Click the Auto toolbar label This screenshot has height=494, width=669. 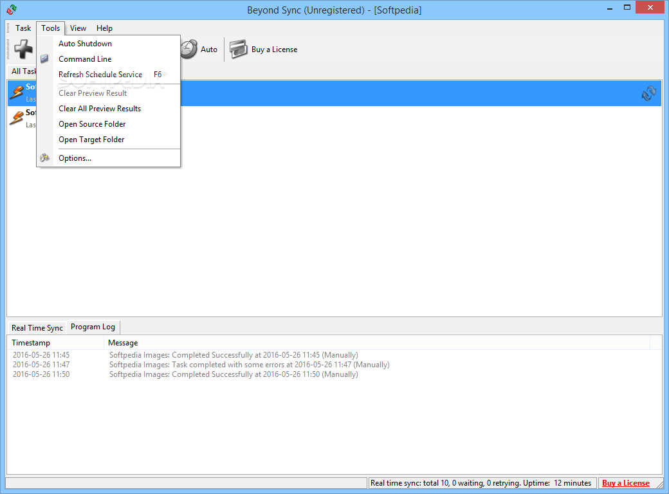pos(209,50)
